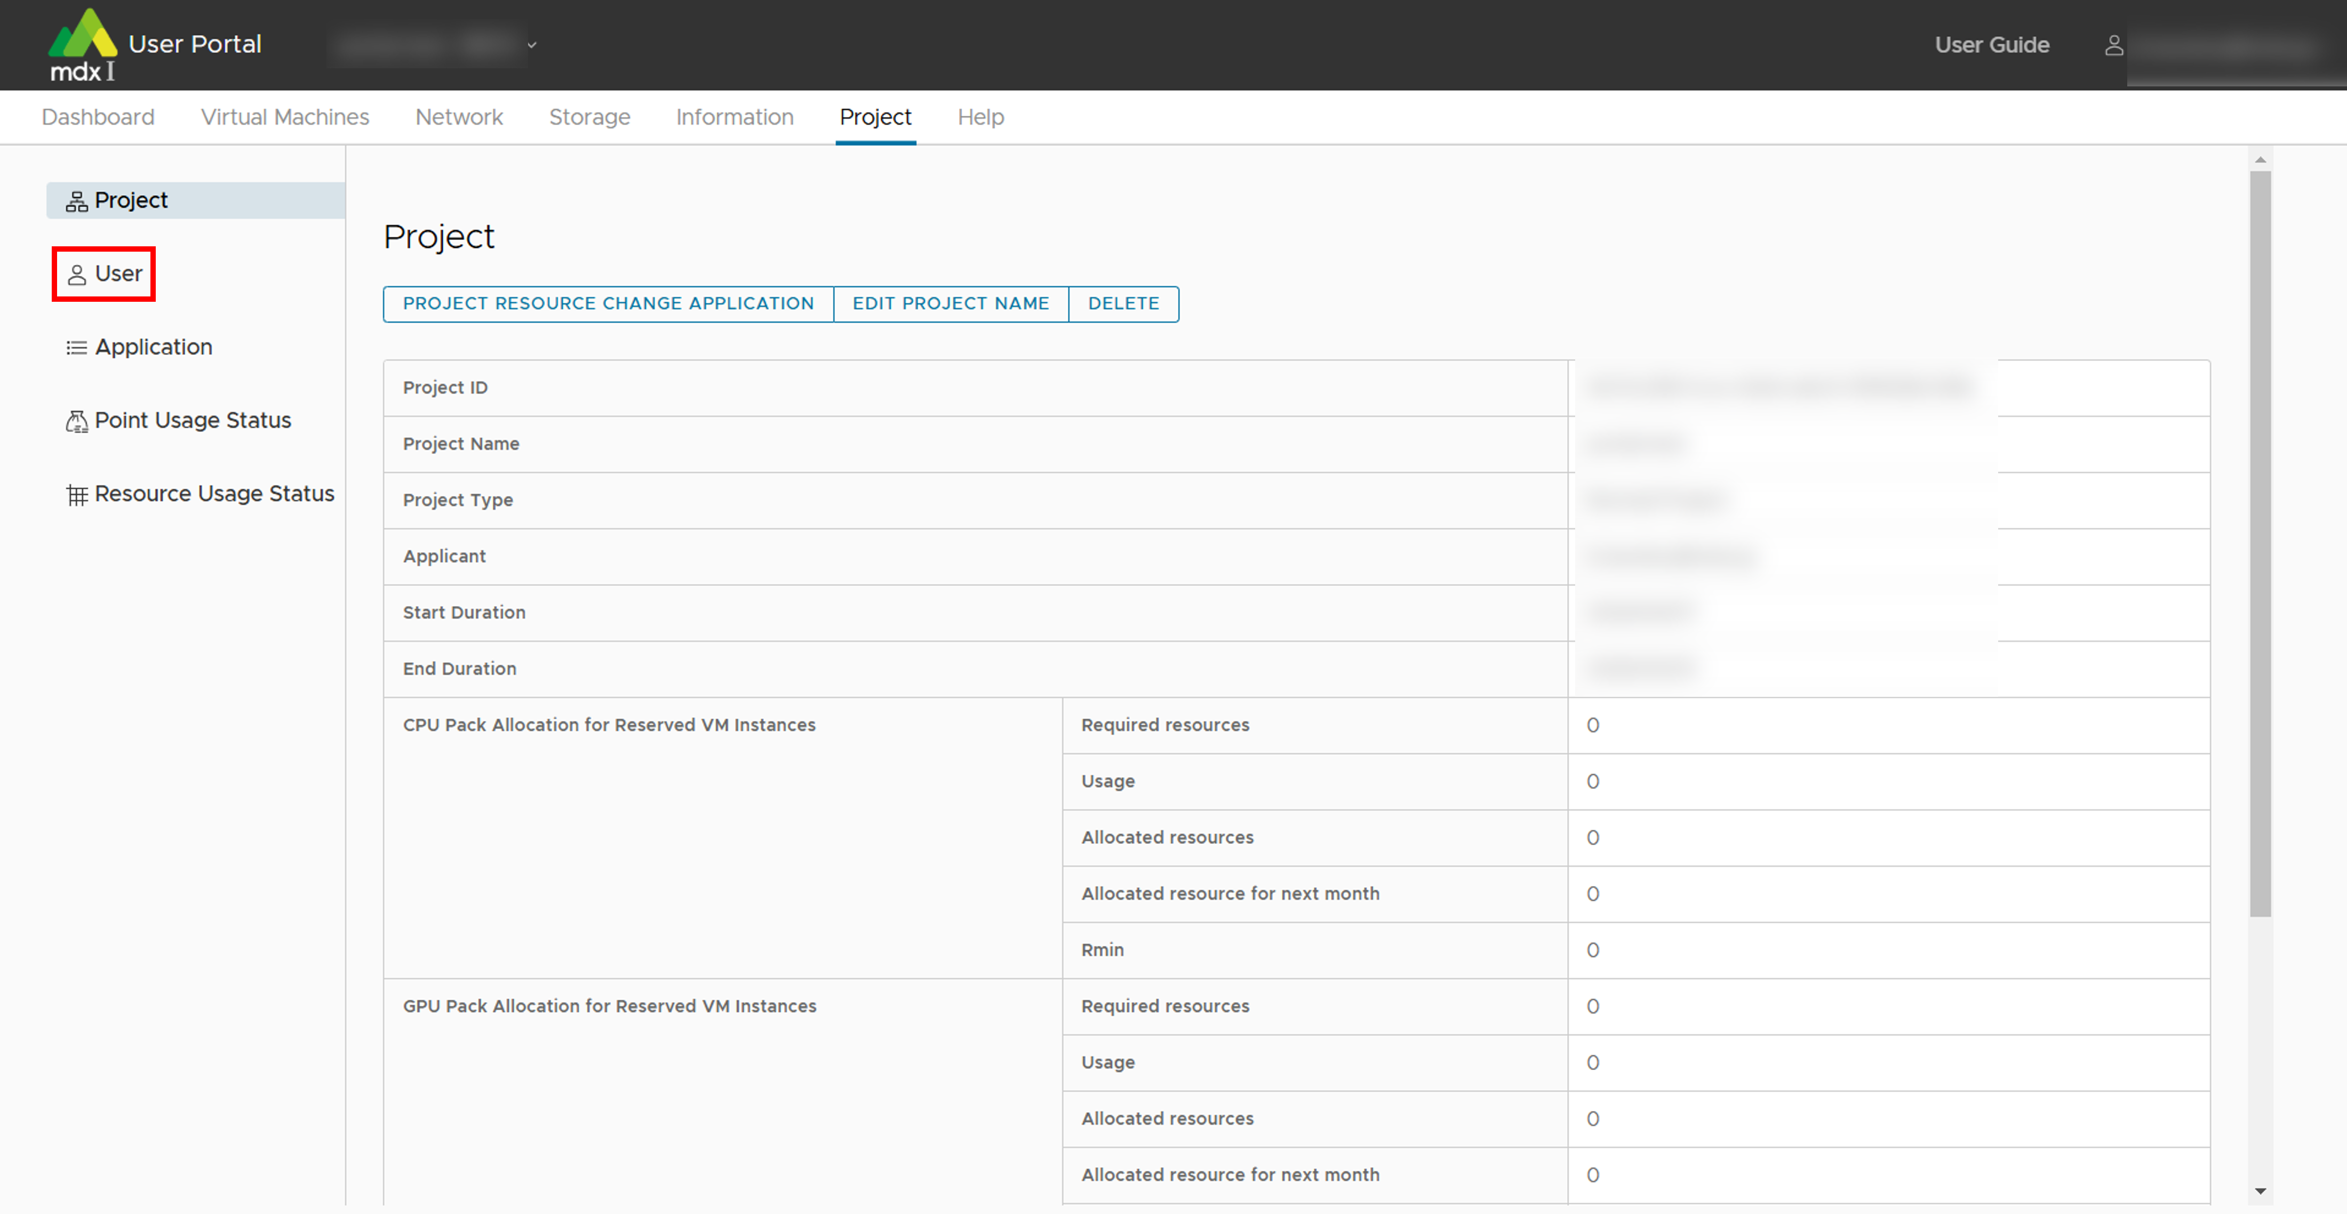The width and height of the screenshot is (2347, 1214).
Task: Click the account profile icon in header
Action: point(2114,45)
